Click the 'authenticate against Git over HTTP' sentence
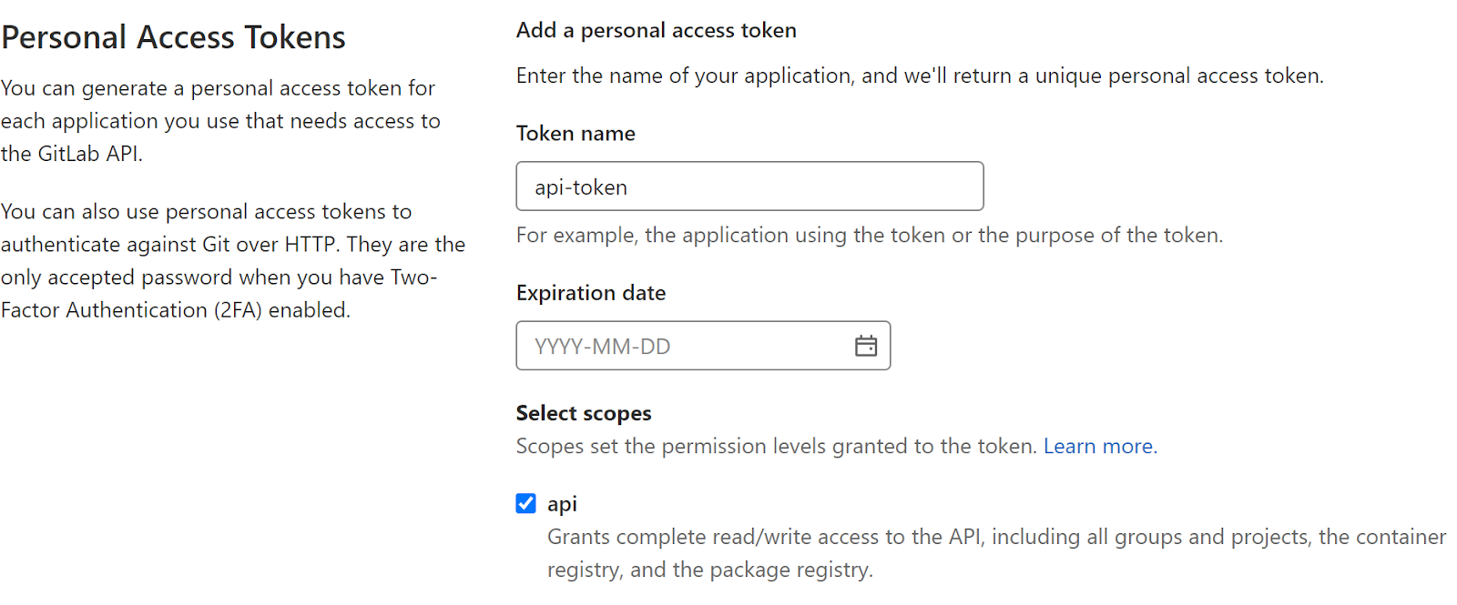The width and height of the screenshot is (1457, 605). pyautogui.click(x=232, y=245)
